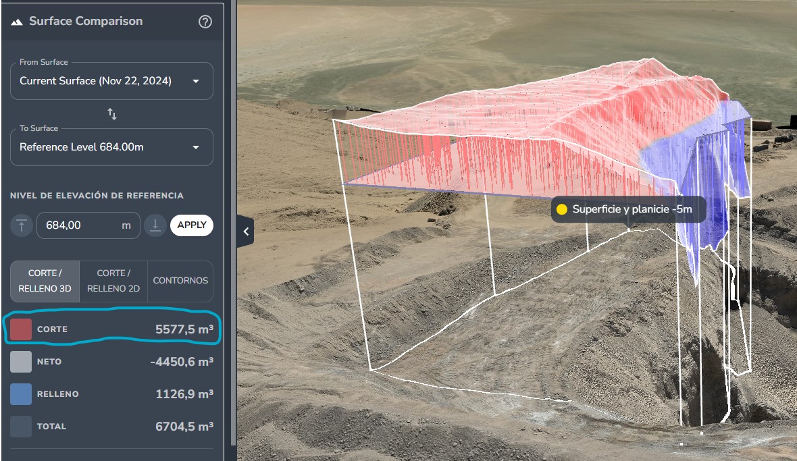Viewport: 797px width, 461px height.
Task: Collapse the side panel with chevron
Action: (x=246, y=232)
